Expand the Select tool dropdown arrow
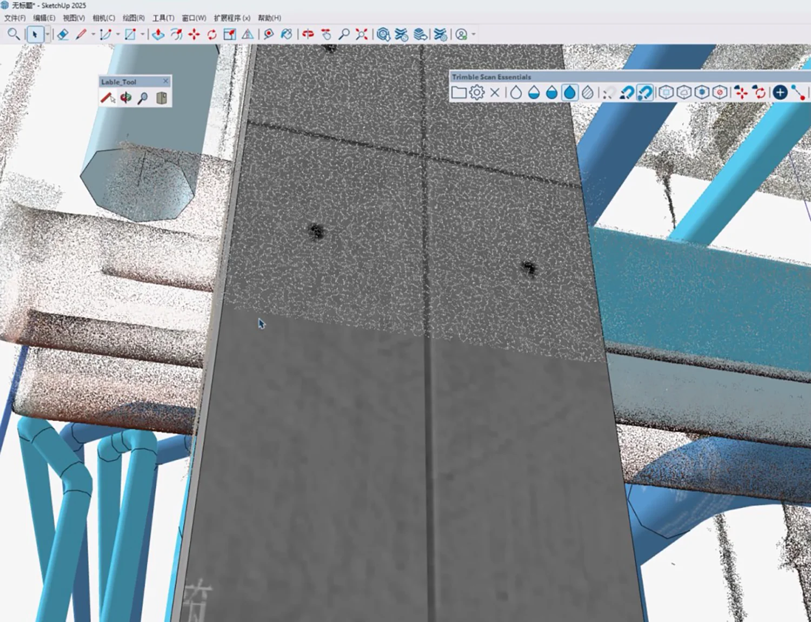Viewport: 811px width, 622px height. click(48, 35)
